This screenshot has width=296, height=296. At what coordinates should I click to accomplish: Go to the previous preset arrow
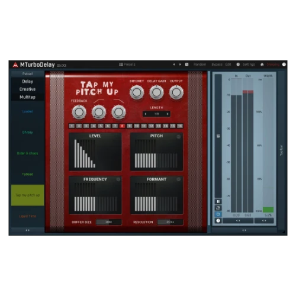(174, 65)
